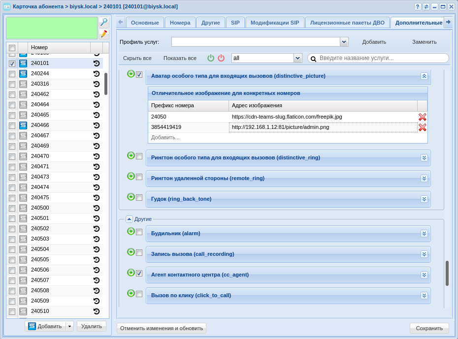
Task: Click the search magnifier icon in left panel
Action: [x=103, y=22]
